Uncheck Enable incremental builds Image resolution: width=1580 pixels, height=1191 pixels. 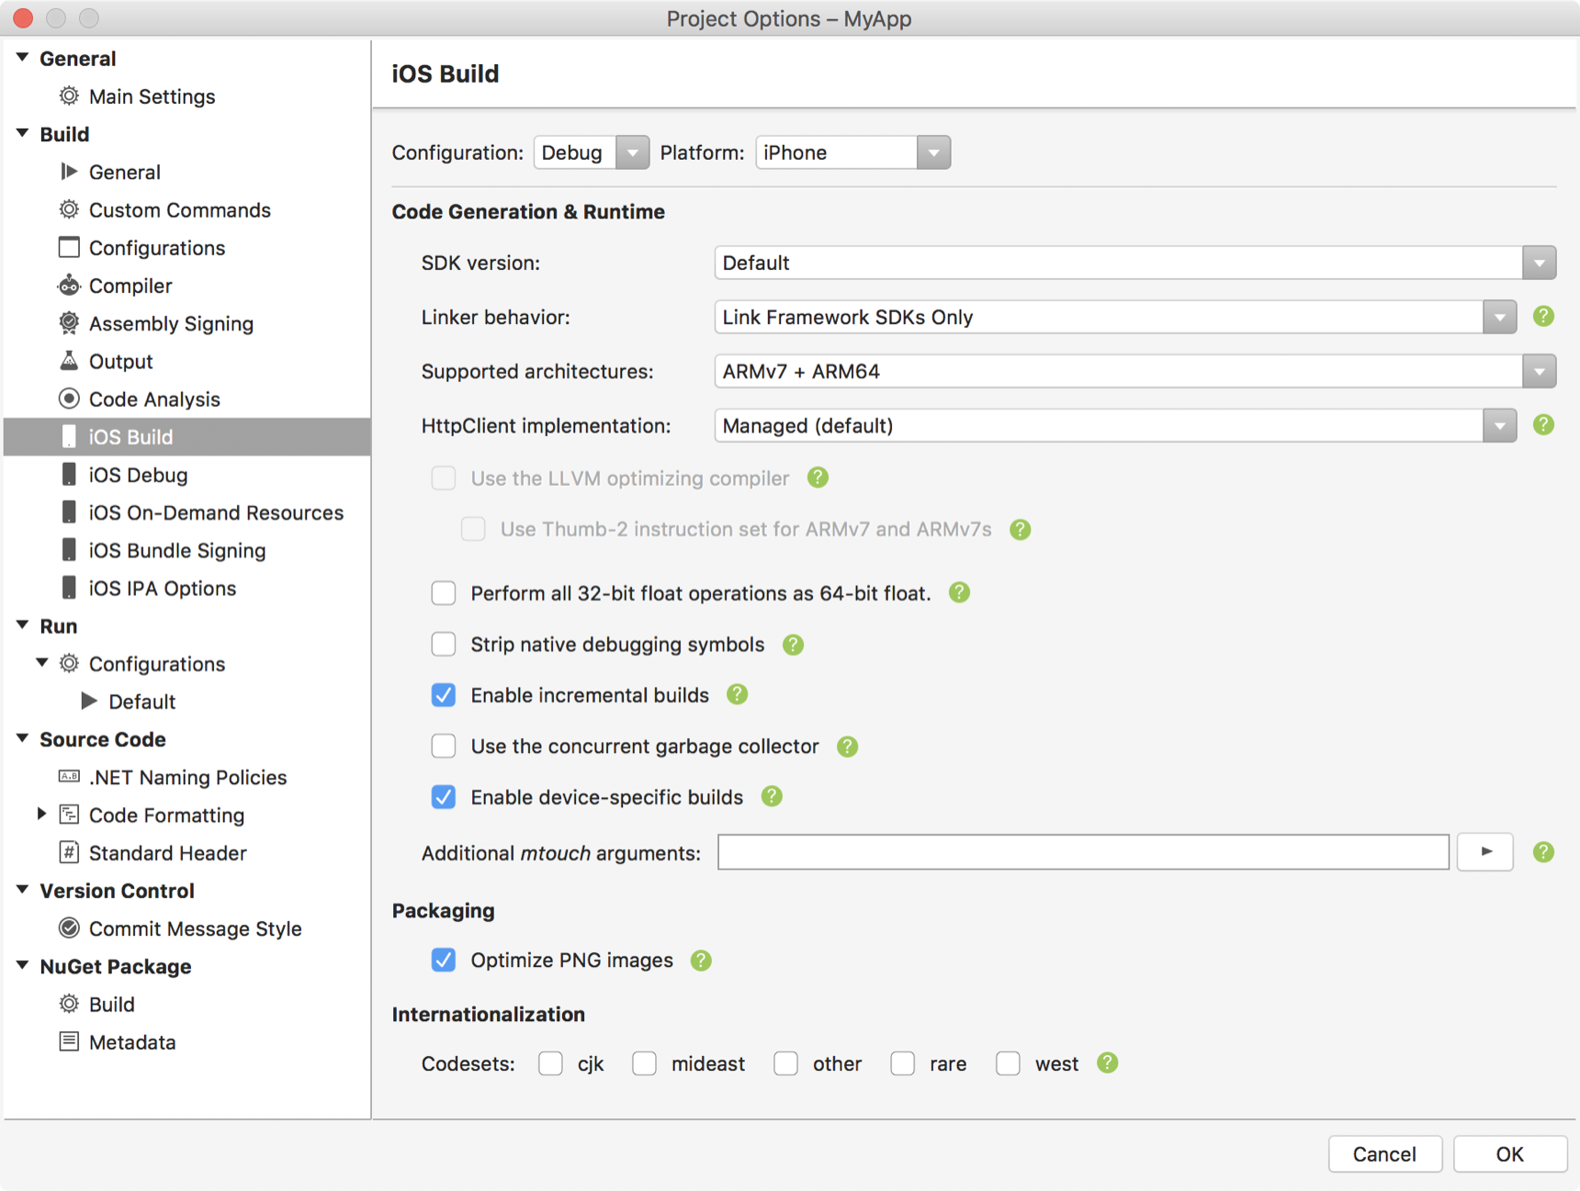pos(444,695)
